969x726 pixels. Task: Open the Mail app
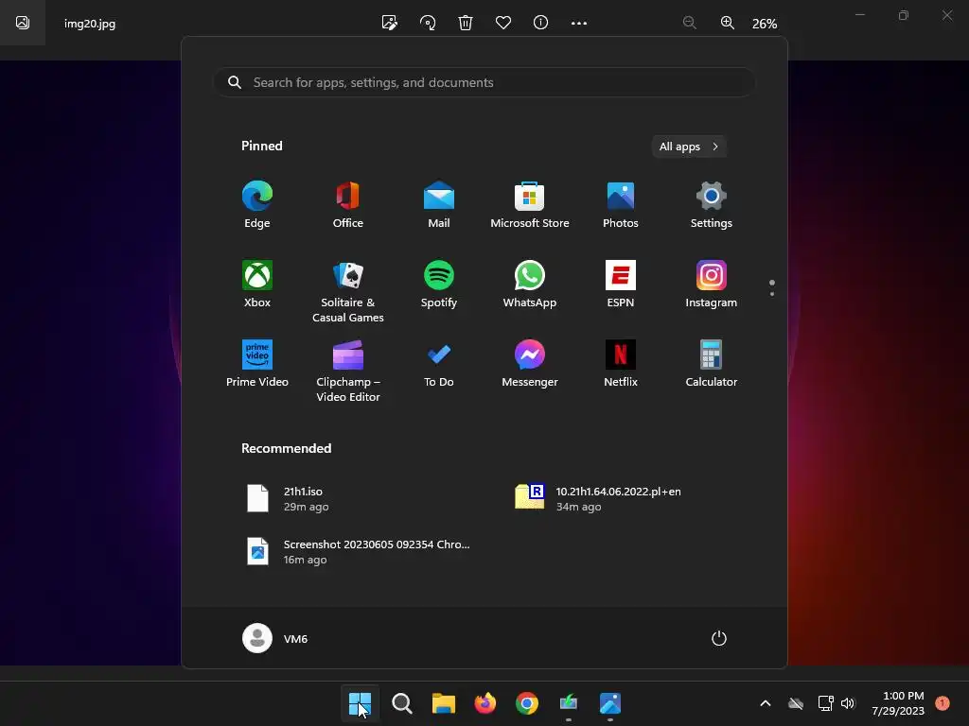(439, 205)
